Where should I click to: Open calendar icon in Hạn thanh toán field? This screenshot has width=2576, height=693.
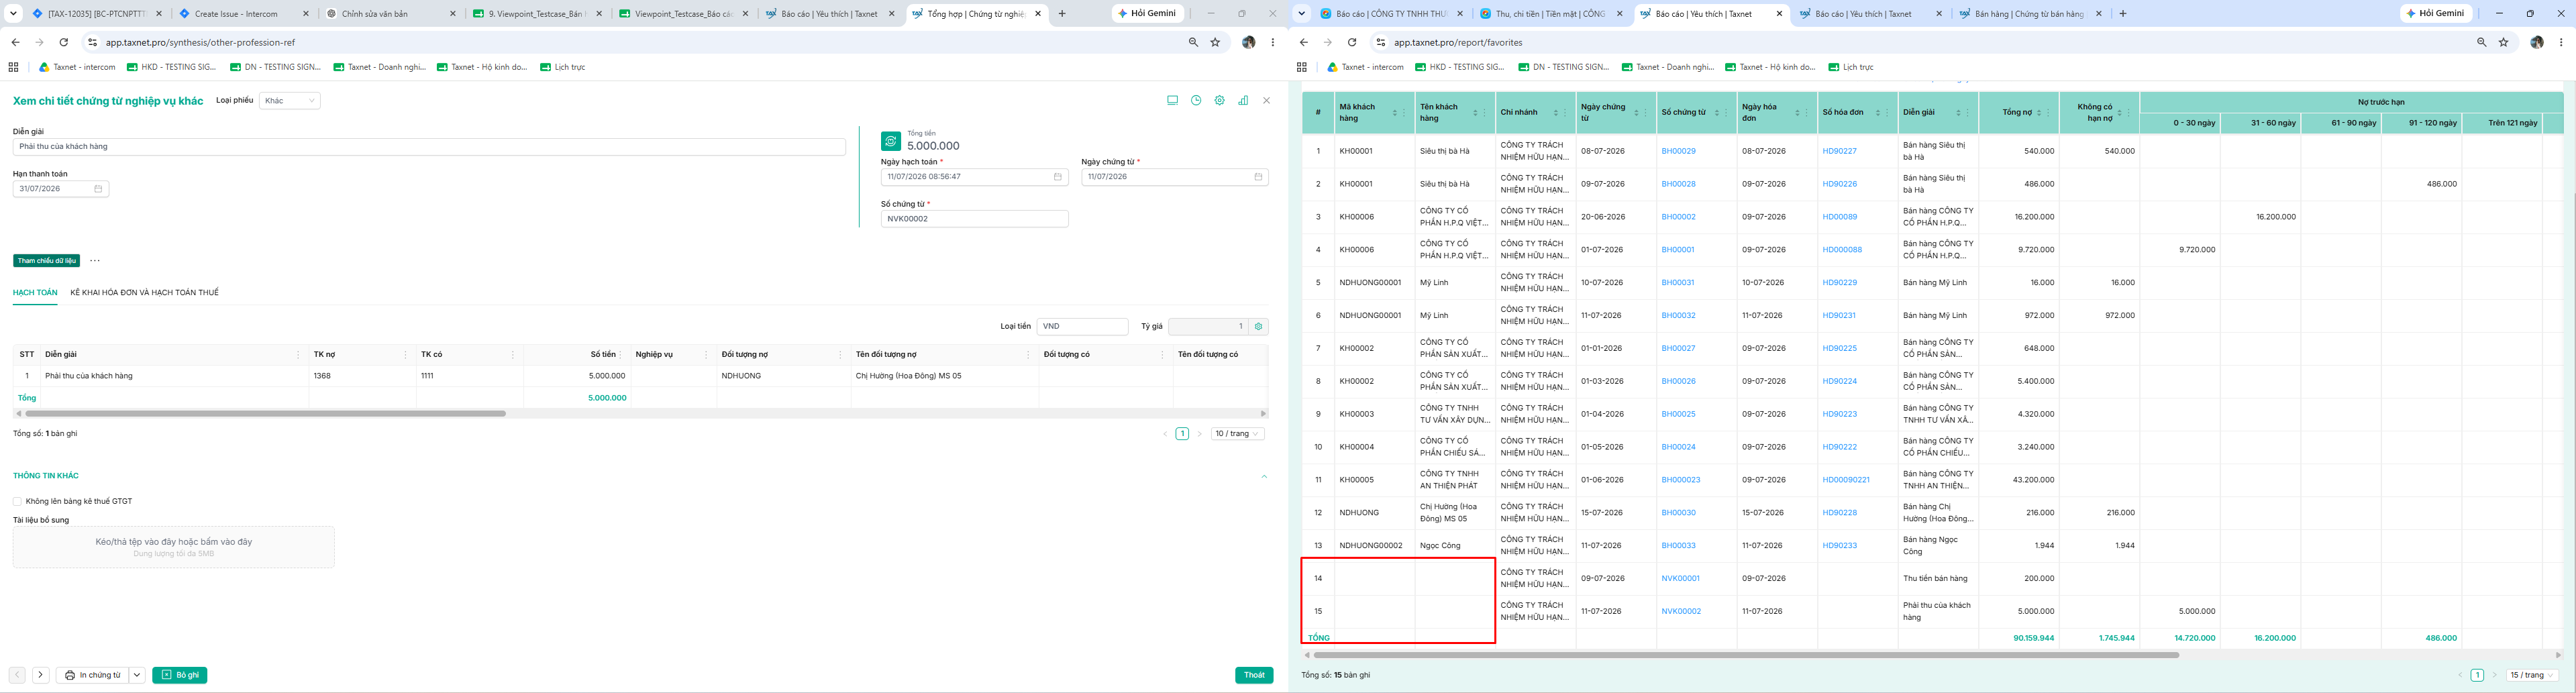(98, 189)
